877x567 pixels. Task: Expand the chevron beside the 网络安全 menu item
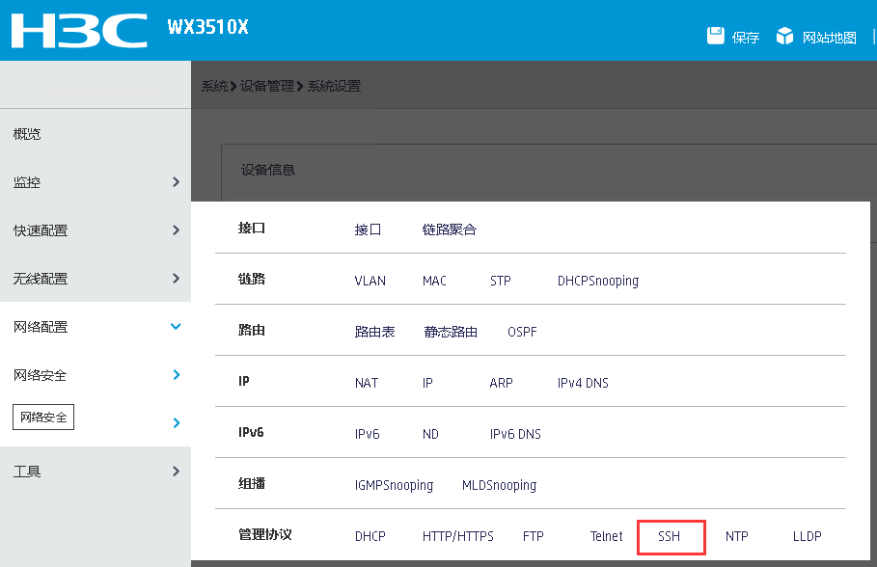(x=177, y=374)
